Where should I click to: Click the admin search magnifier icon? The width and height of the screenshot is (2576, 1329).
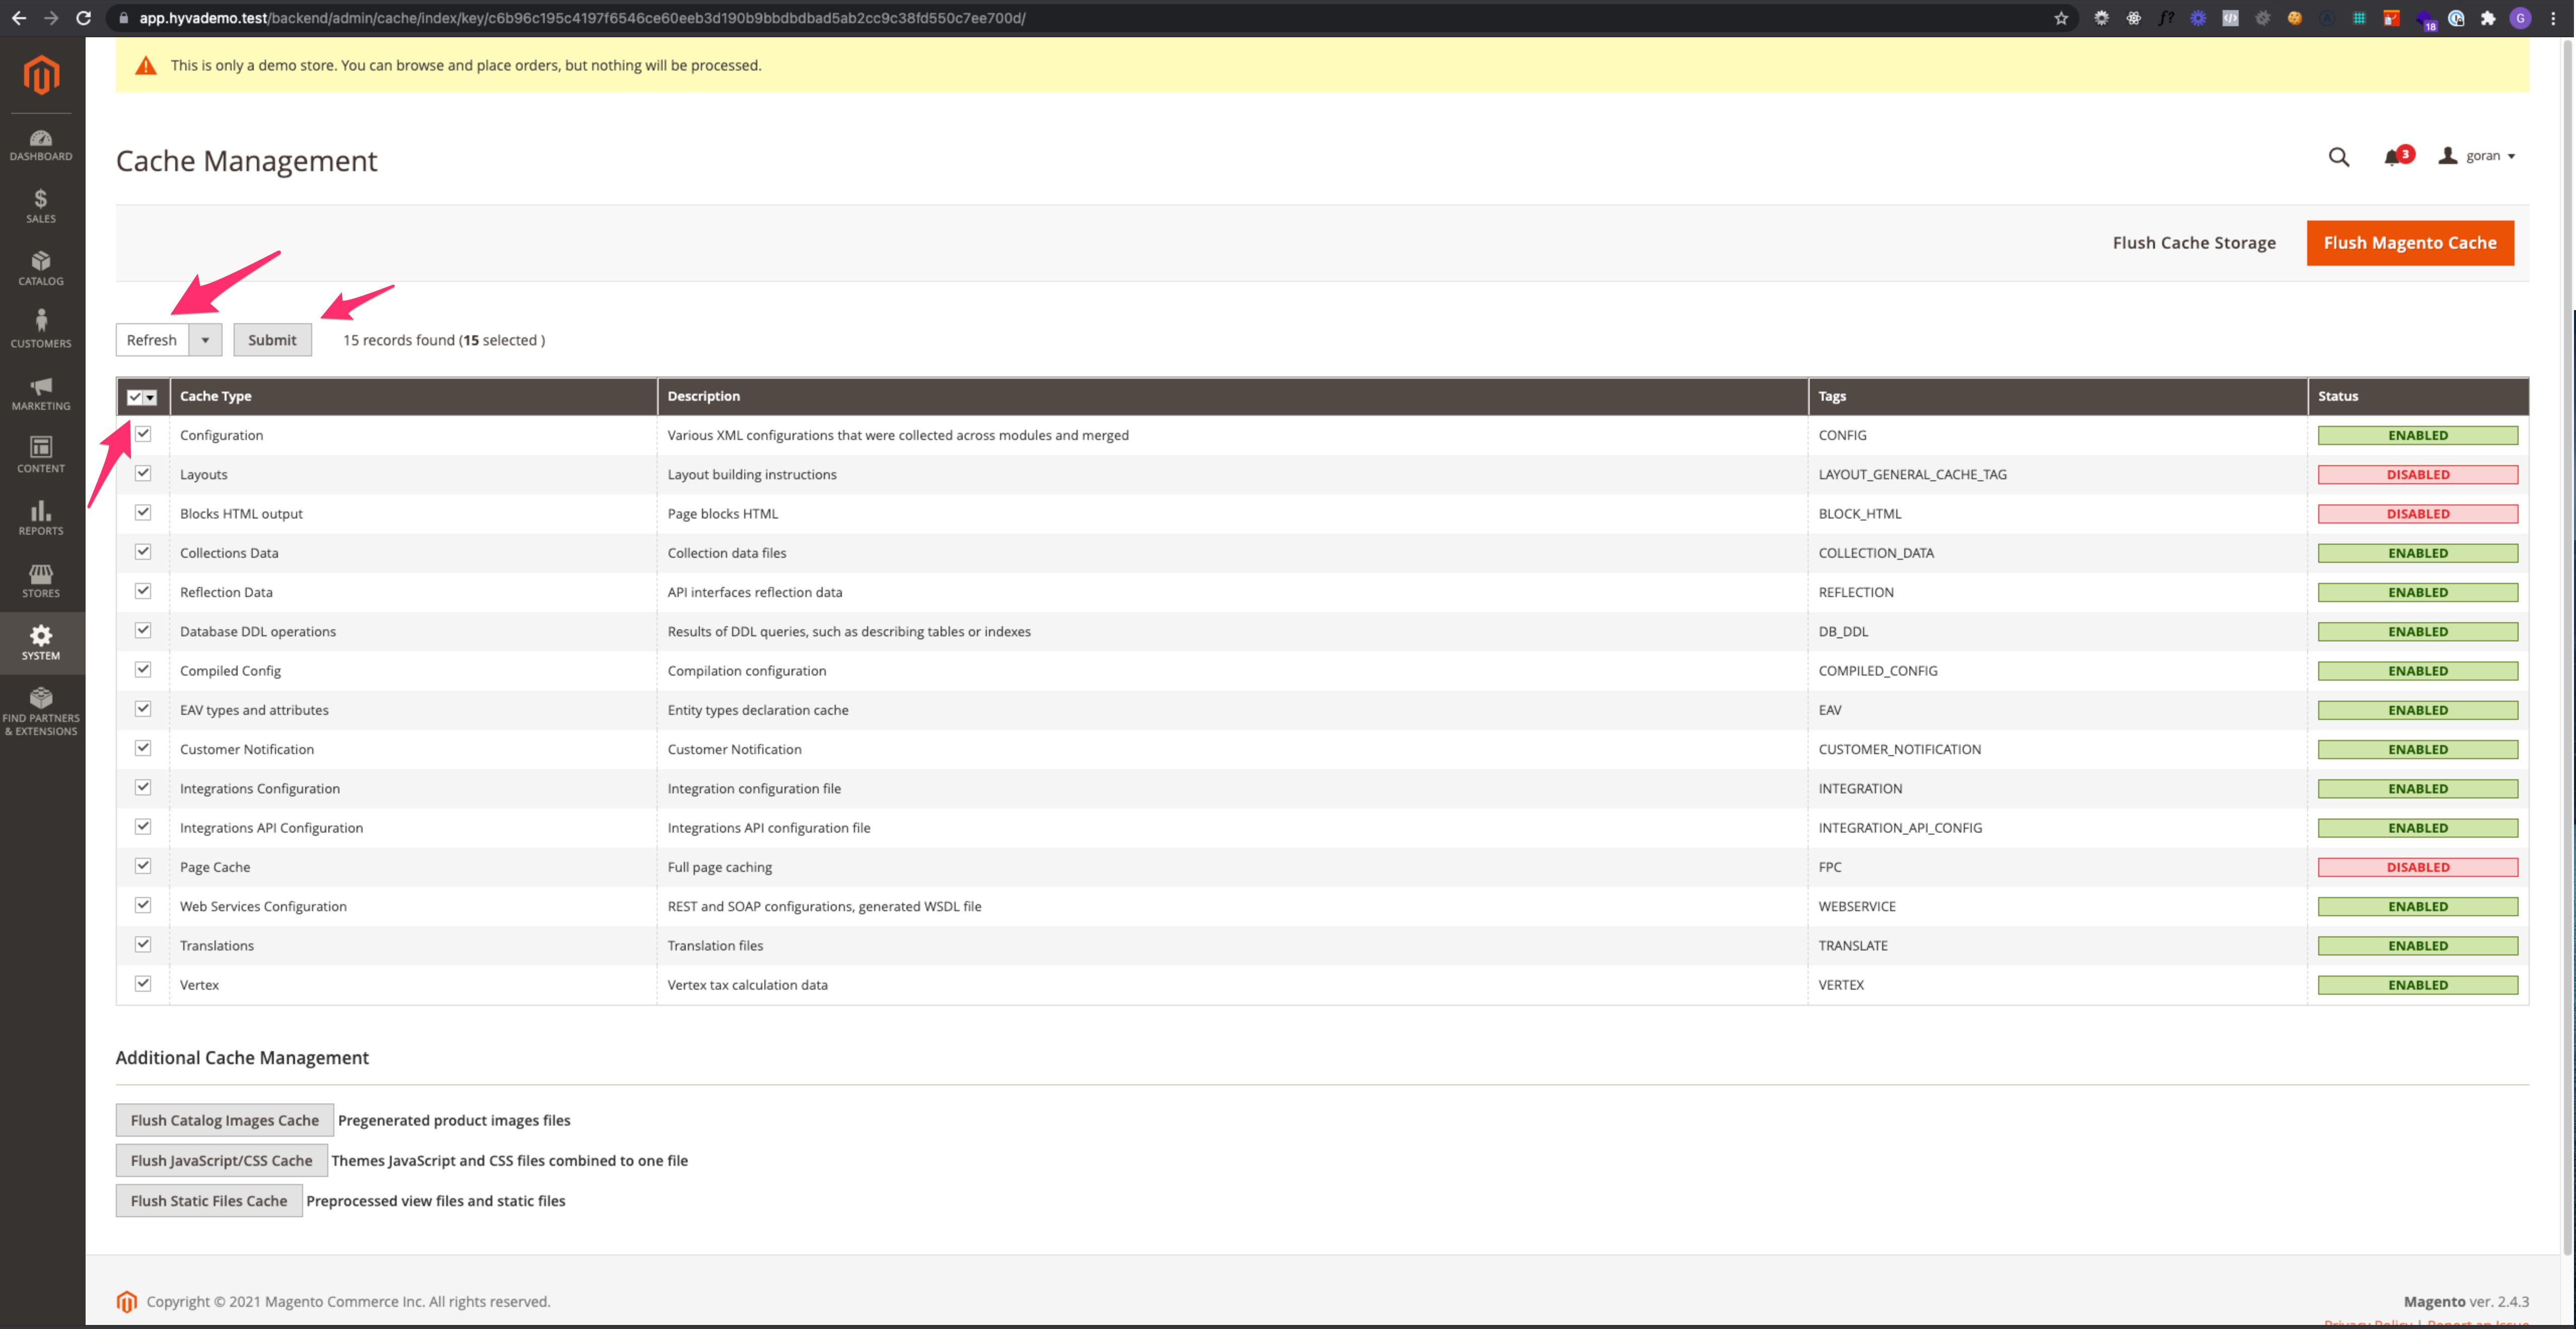(2338, 157)
